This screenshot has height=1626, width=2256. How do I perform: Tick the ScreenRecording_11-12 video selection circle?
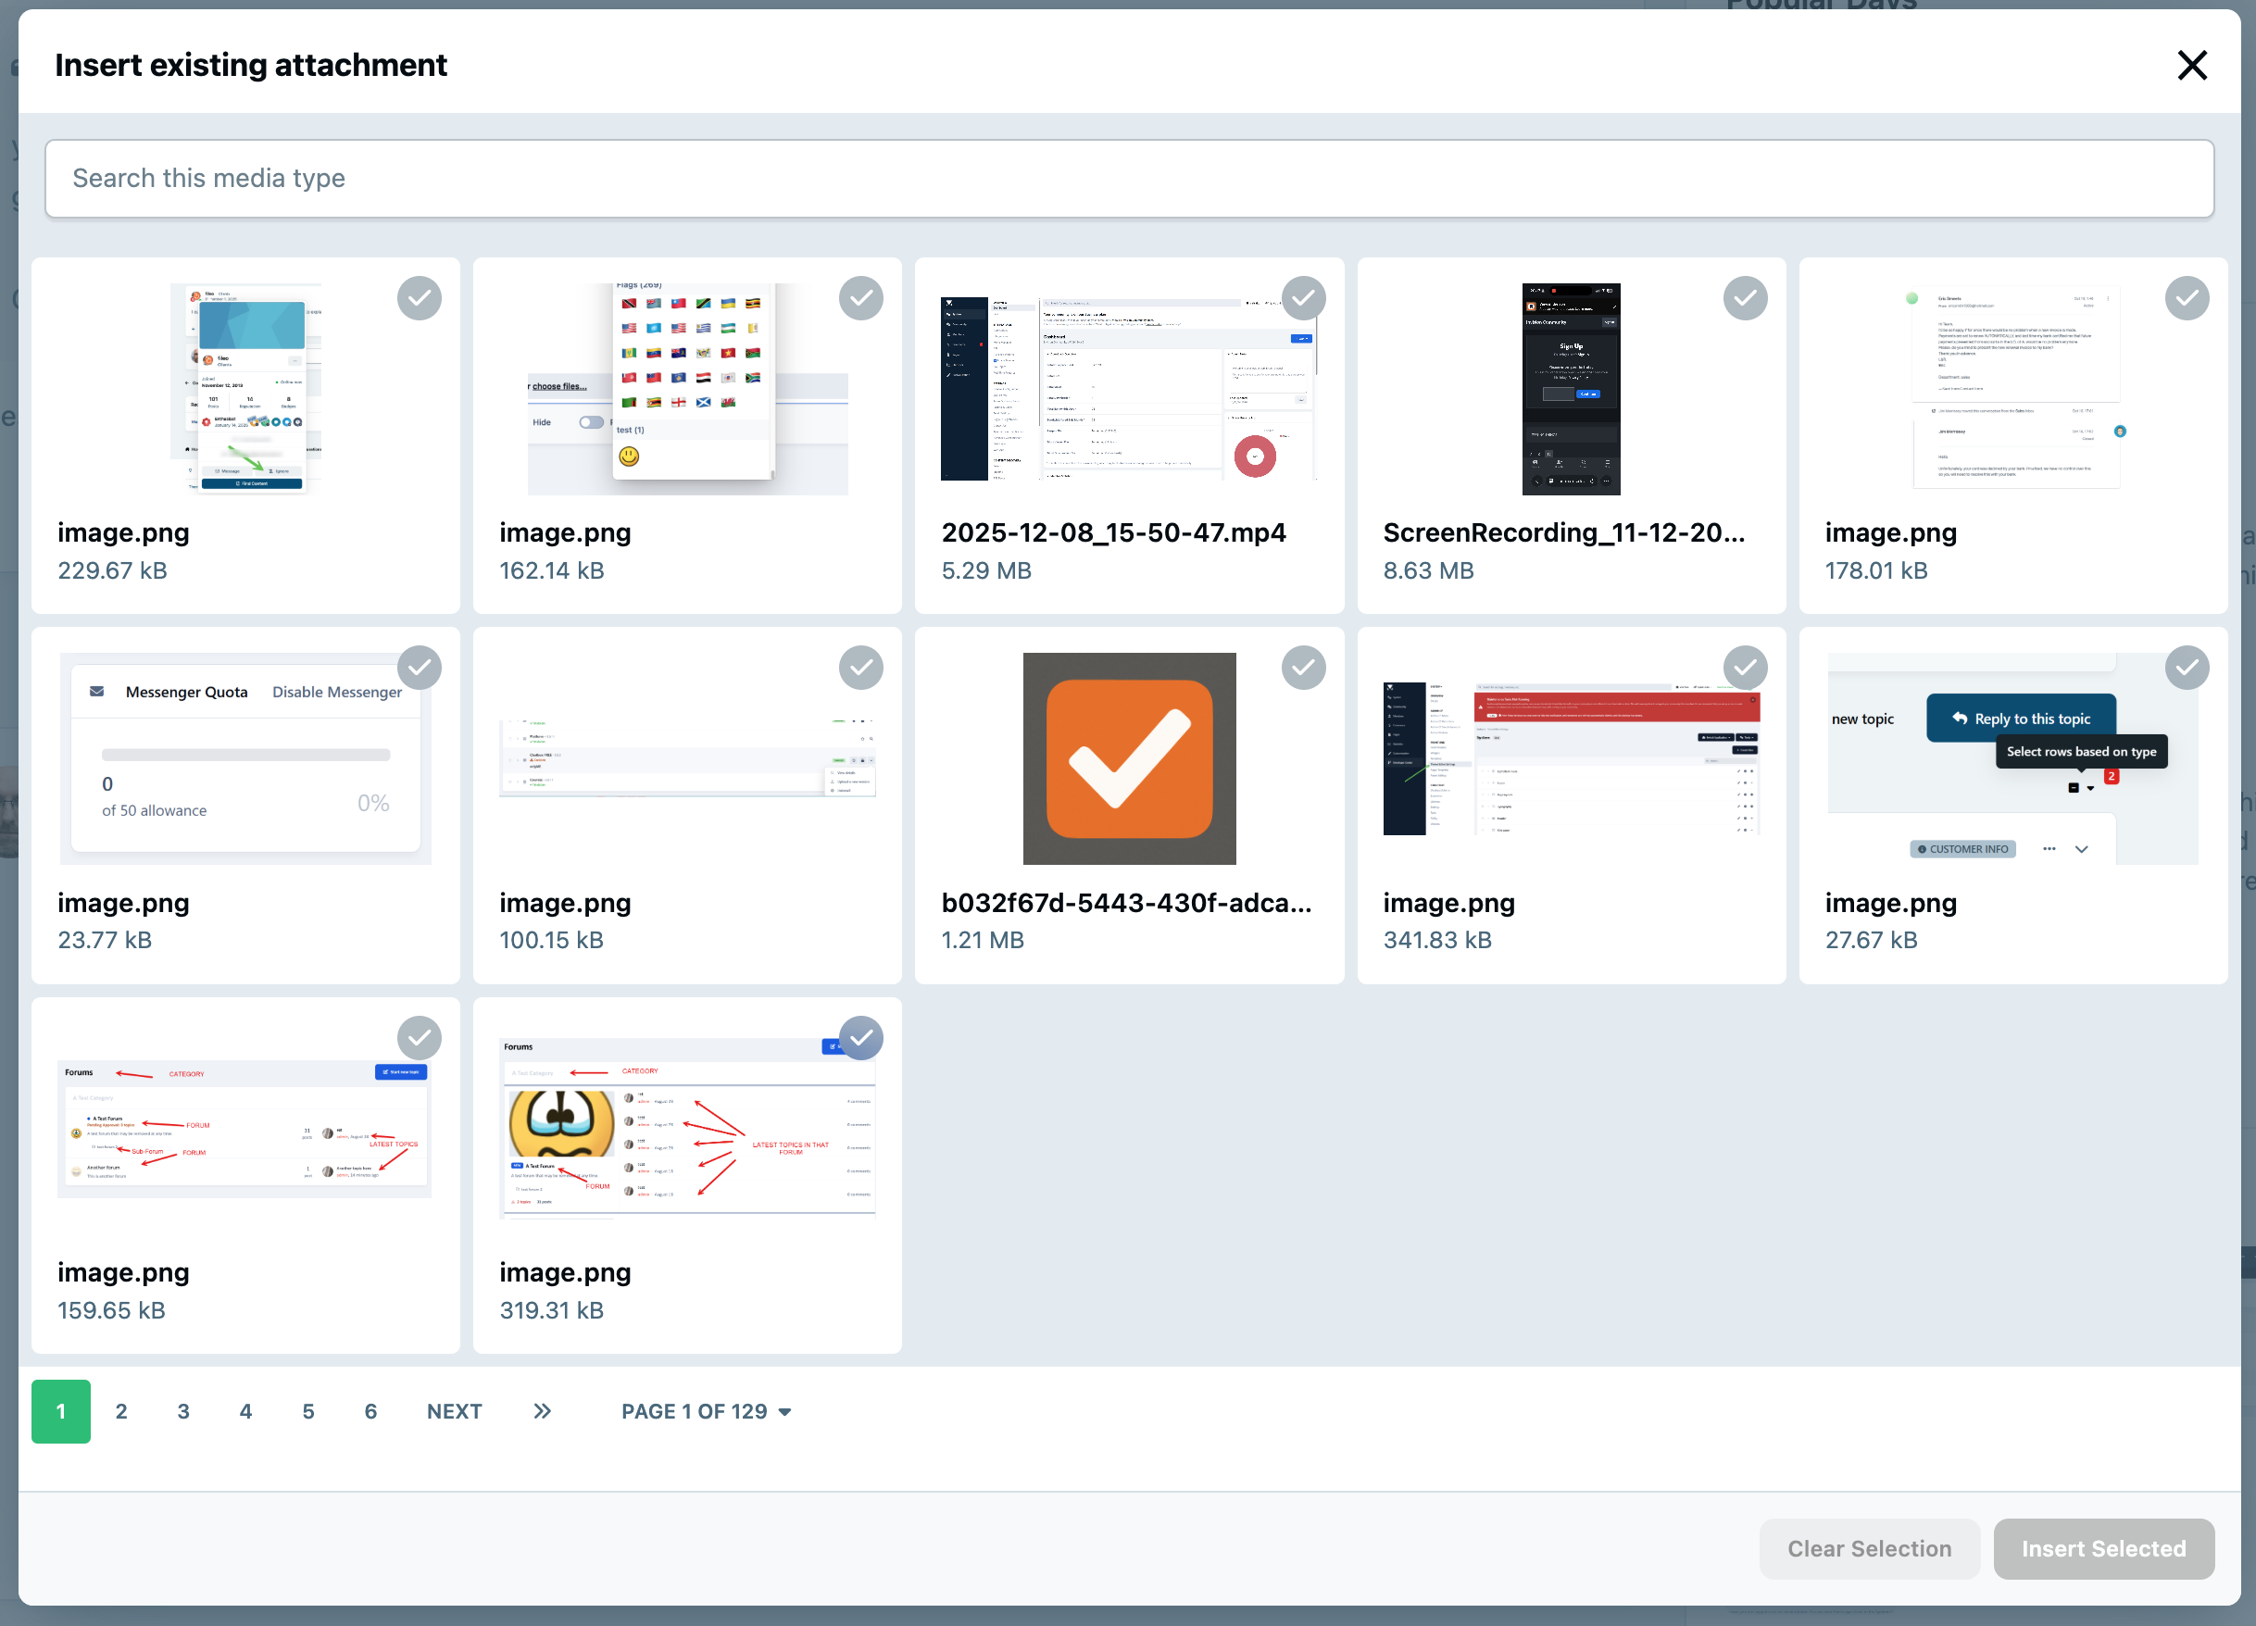[x=1745, y=297]
